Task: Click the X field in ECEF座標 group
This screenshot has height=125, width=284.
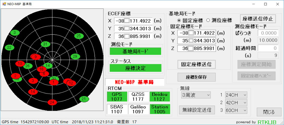Action: (x=133, y=21)
